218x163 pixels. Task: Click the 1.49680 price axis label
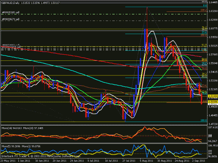pos(213,107)
